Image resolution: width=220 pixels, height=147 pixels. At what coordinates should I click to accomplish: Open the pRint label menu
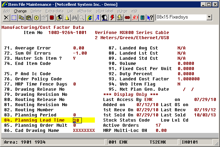104,11
